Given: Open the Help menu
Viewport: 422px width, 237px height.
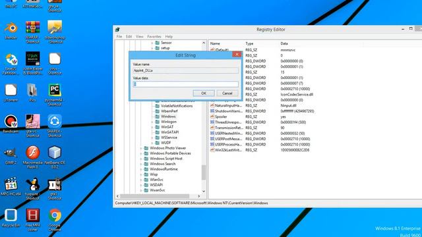Looking at the screenshot, I should (169, 37).
